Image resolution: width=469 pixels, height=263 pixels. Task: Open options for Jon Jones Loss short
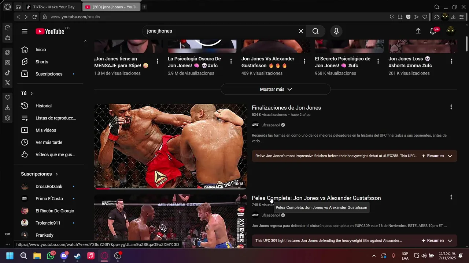[451, 61]
